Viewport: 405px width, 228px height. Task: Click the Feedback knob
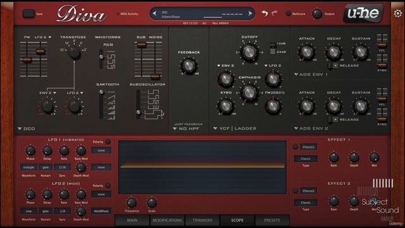point(189,66)
